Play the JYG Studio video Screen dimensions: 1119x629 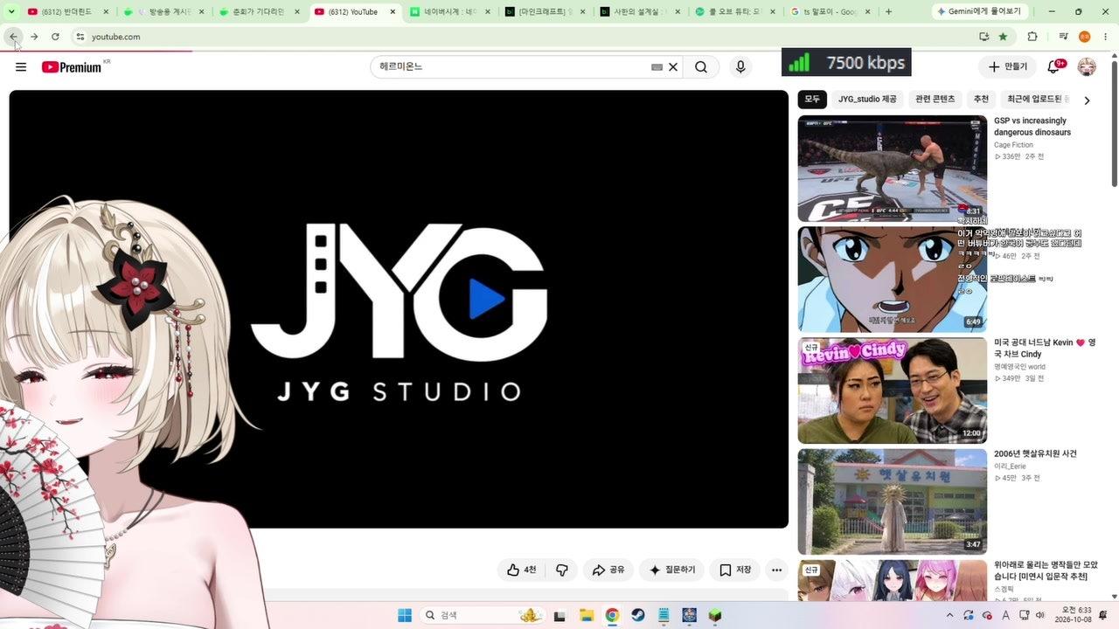tap(399, 309)
